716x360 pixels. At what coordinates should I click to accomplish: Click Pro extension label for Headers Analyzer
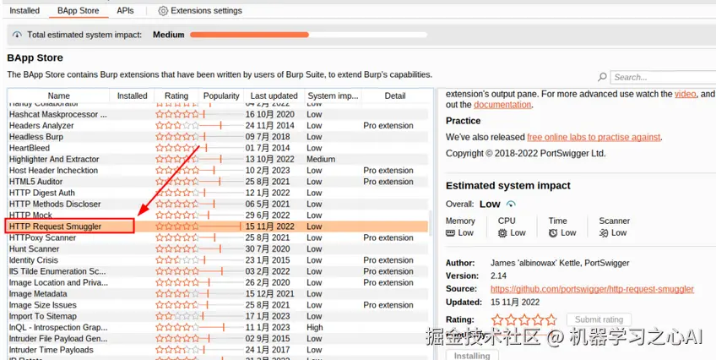388,126
